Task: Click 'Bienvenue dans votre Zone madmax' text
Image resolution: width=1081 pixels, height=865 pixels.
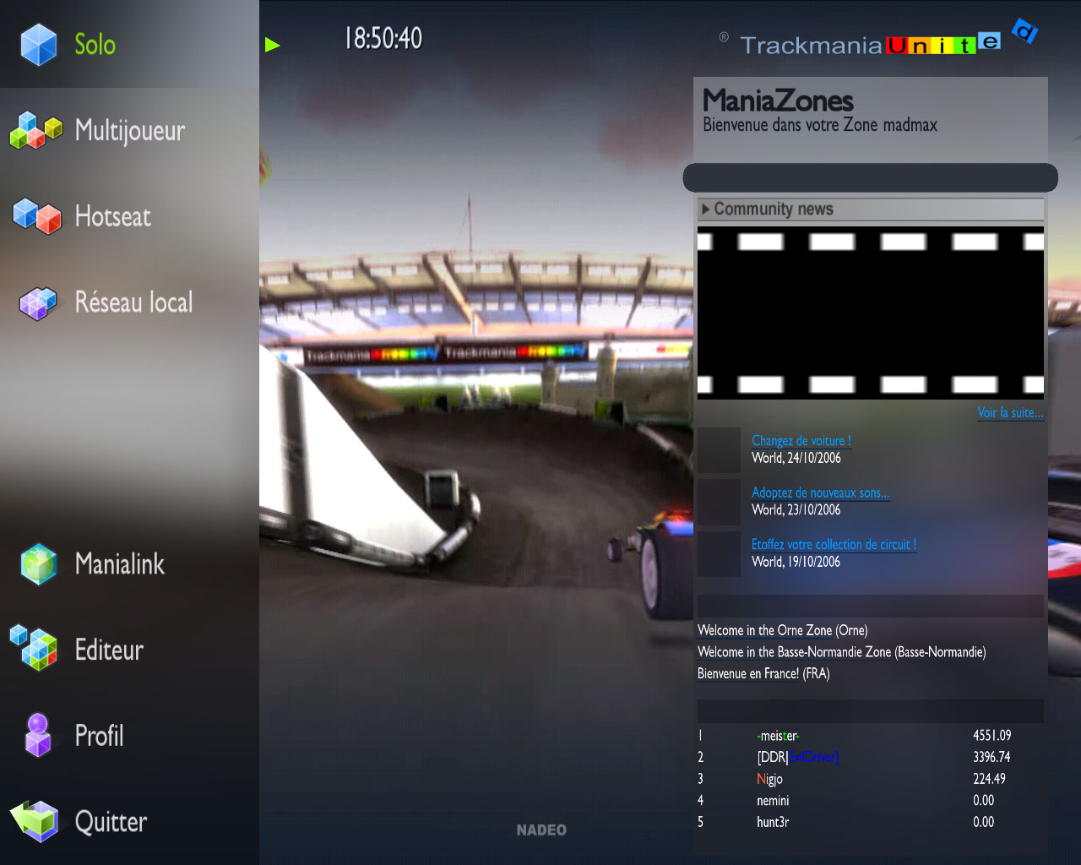Action: coord(820,125)
